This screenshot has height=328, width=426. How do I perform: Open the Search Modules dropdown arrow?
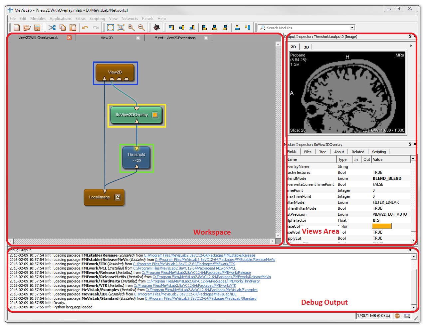352,28
